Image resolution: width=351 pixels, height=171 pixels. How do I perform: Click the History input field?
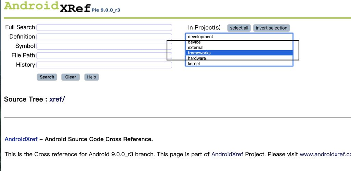pyautogui.click(x=104, y=65)
